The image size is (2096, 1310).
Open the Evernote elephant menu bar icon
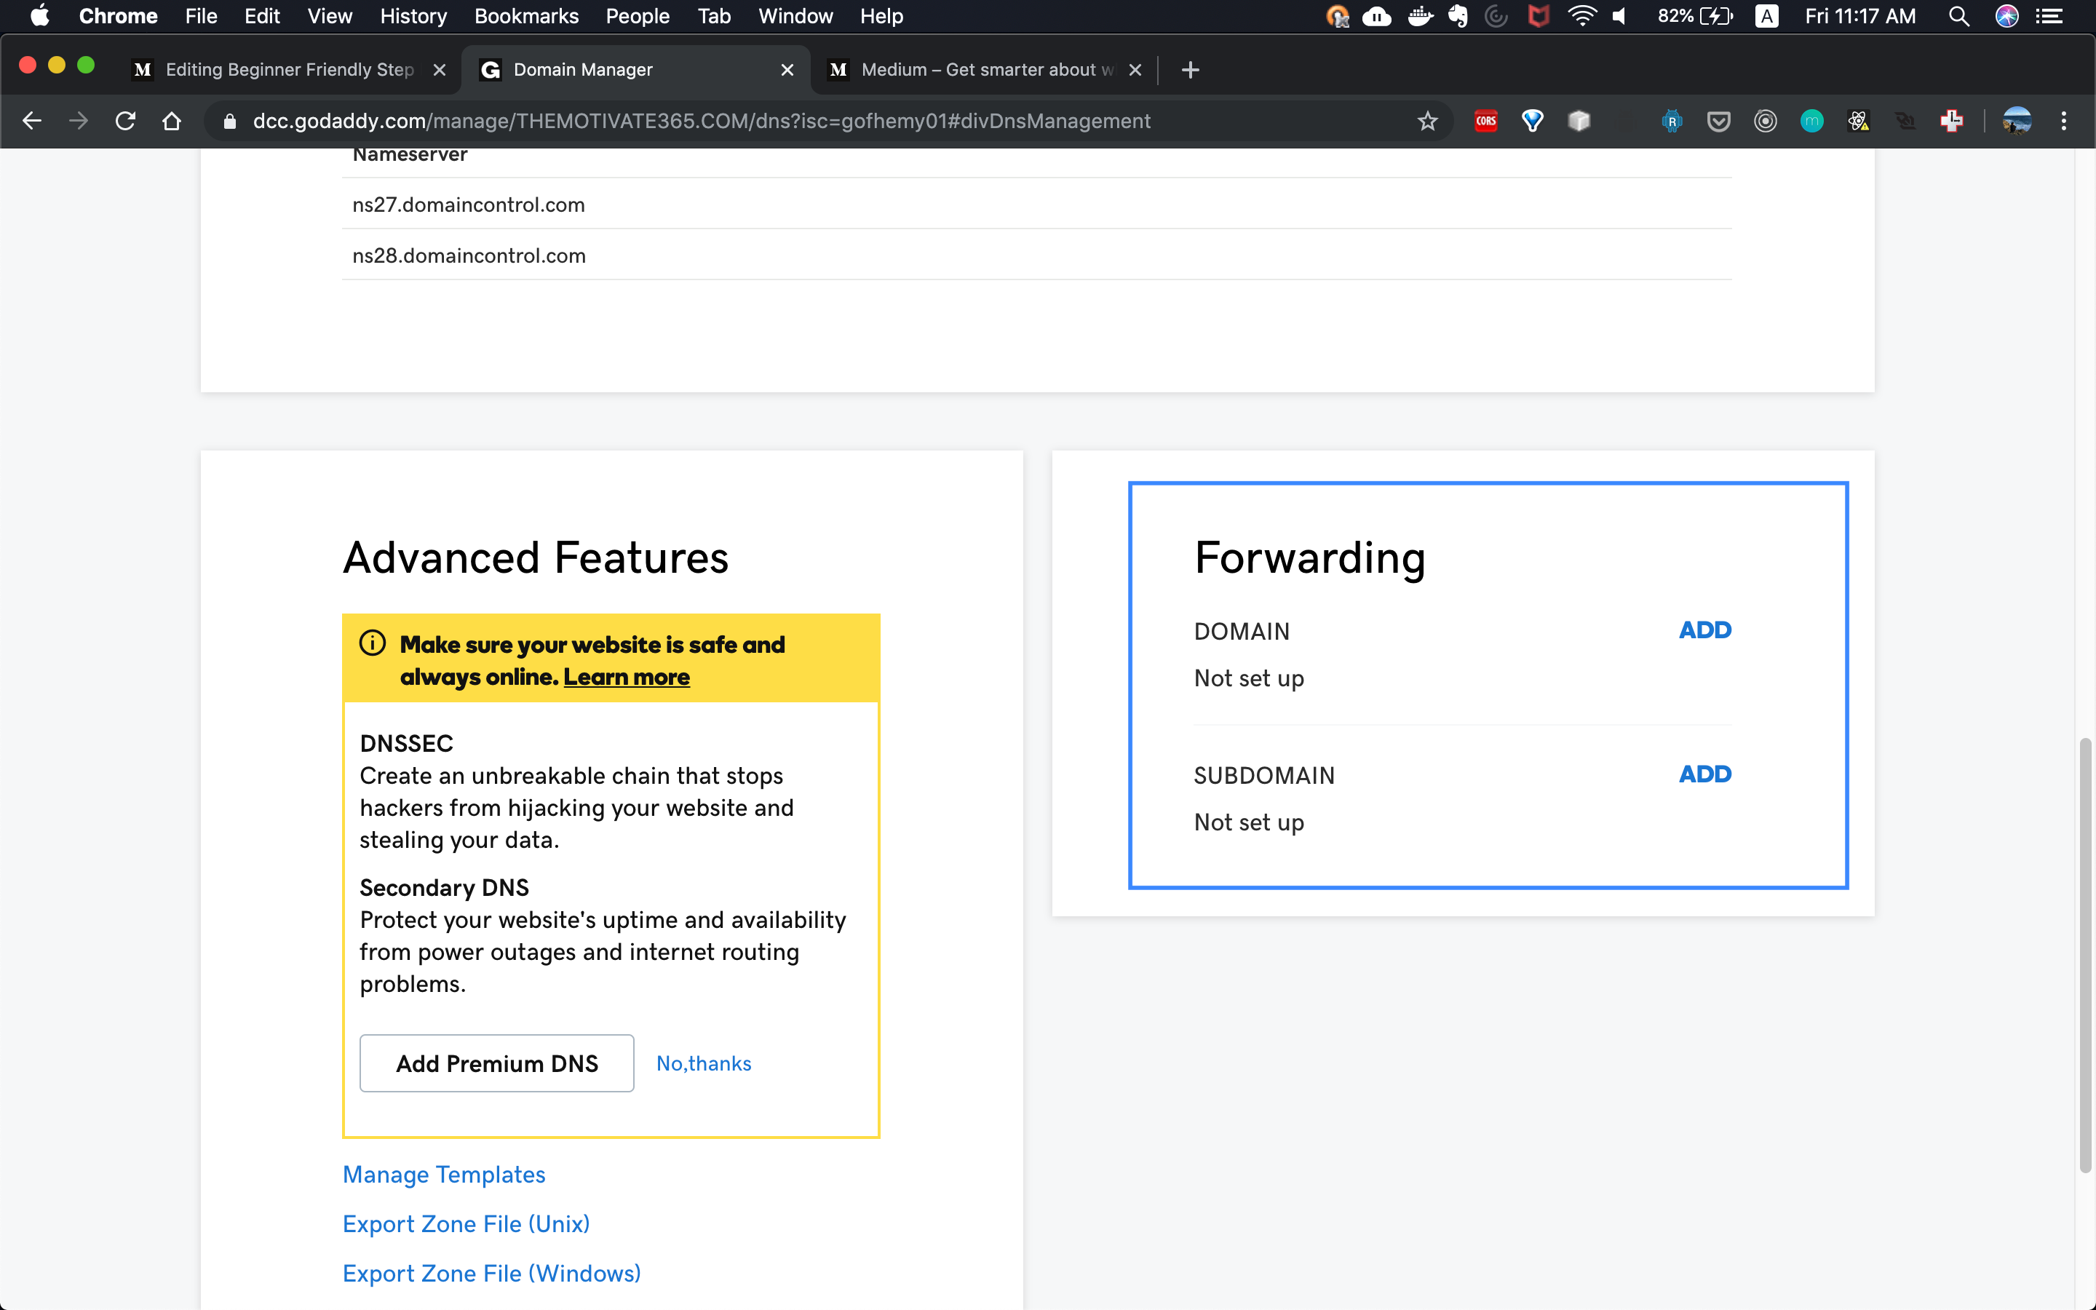[1458, 17]
